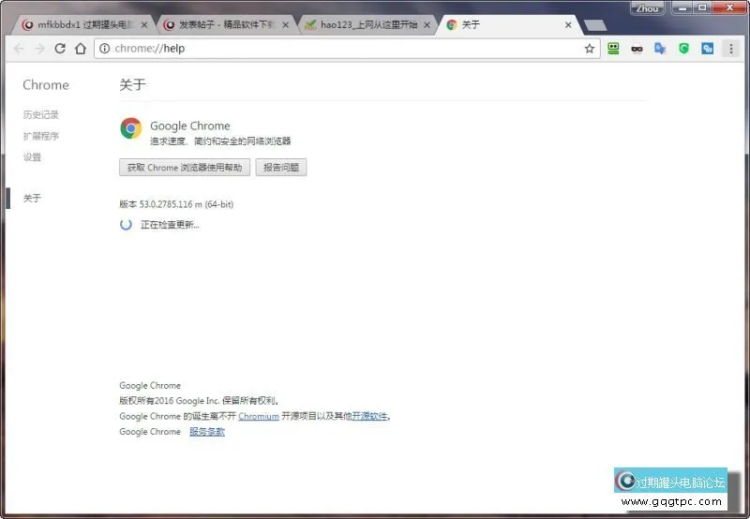Click the 报告问题 button
Viewport: 750px width, 519px height.
[280, 168]
